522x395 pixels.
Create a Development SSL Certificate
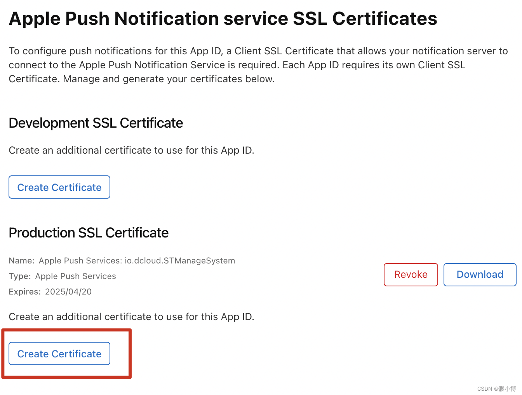click(59, 187)
